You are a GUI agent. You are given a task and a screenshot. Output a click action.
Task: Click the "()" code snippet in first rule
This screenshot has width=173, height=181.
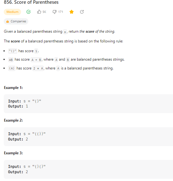pos(13,51)
